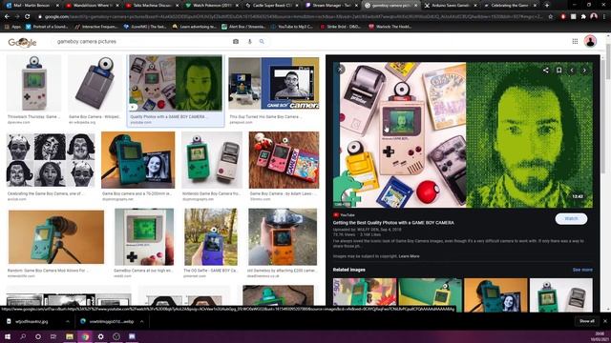Open the Google apps grid
Viewport: 611px width, 343px height.
[x=575, y=42]
